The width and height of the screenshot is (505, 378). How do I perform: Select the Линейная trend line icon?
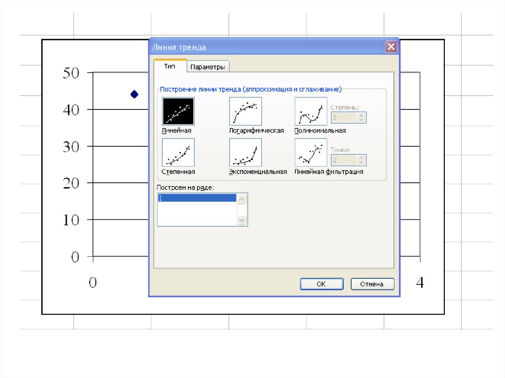178,111
